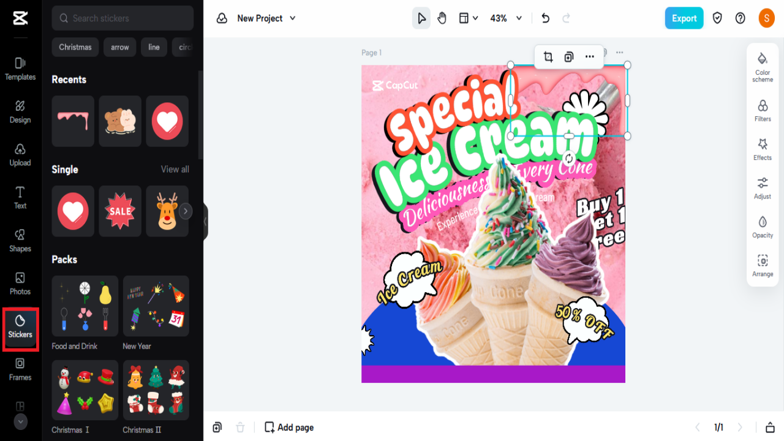Crop the selected sticker via the crop icon
The width and height of the screenshot is (784, 441).
coord(548,56)
